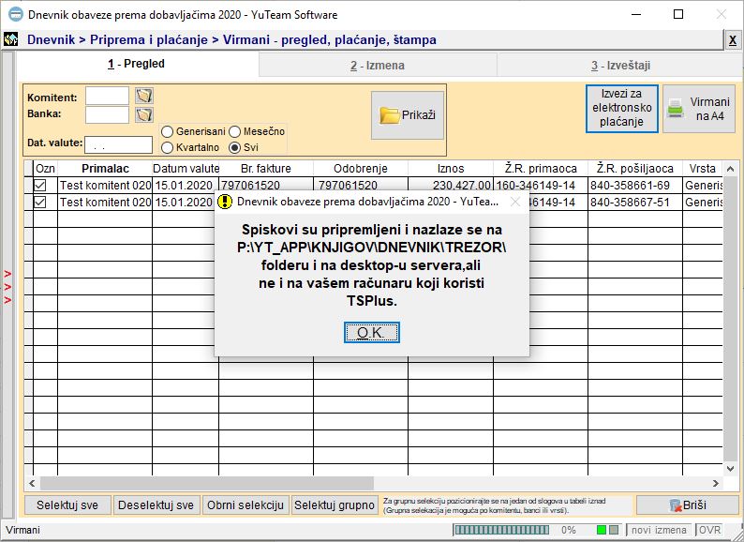The width and height of the screenshot is (744, 542).
Task: Click the Vrsta column header
Action: point(703,169)
